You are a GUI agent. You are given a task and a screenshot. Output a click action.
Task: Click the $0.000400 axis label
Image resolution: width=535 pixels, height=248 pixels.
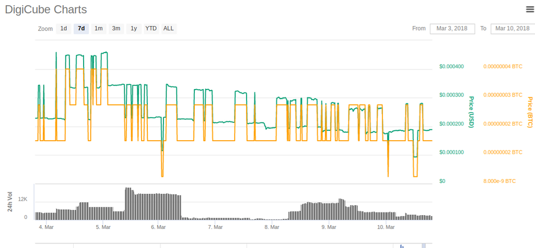451,66
